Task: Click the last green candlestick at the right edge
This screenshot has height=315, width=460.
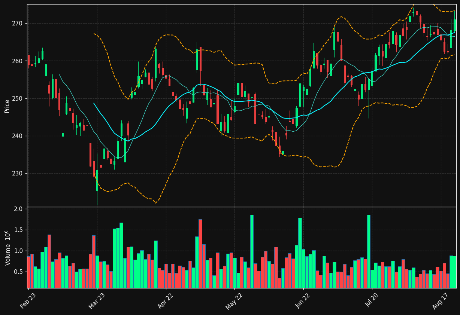Action: (455, 25)
